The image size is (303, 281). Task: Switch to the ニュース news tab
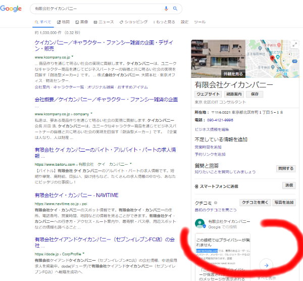[x=104, y=22]
